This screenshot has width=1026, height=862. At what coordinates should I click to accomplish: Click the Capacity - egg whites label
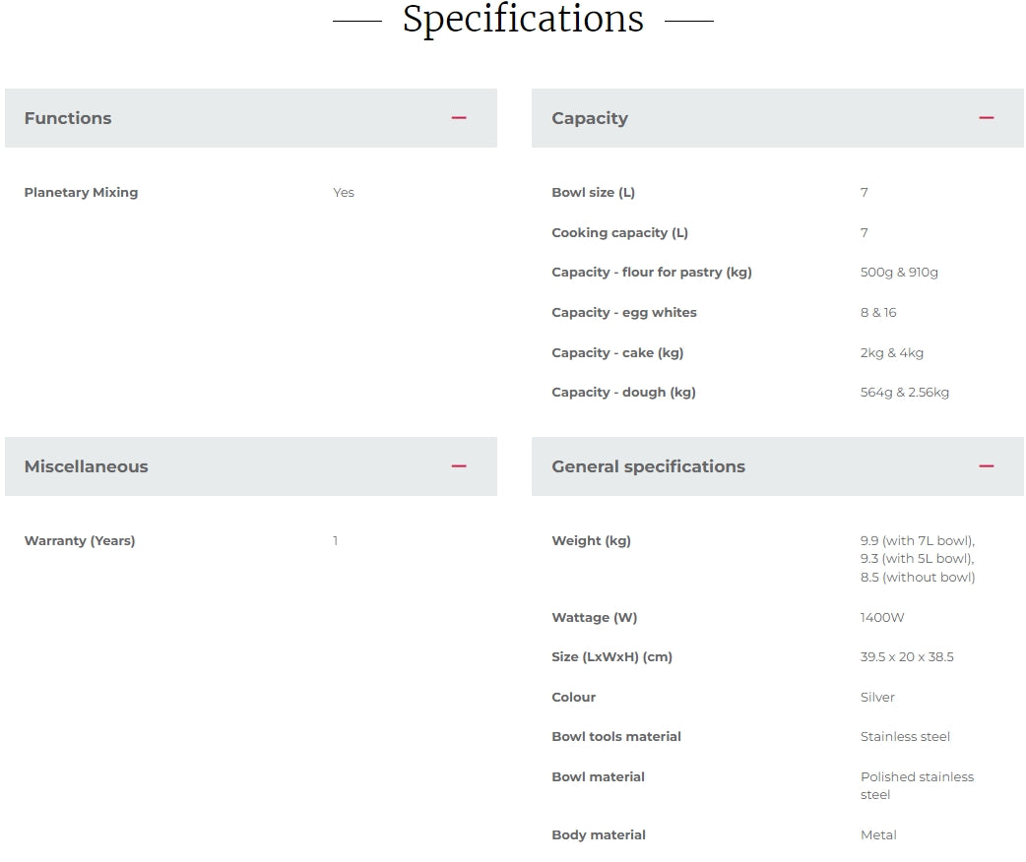[624, 313]
